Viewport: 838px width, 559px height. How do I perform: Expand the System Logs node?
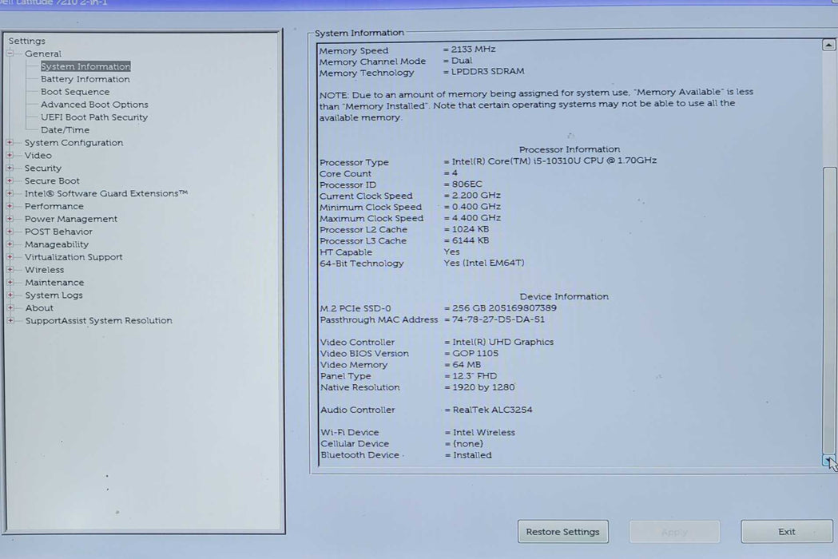pyautogui.click(x=10, y=295)
